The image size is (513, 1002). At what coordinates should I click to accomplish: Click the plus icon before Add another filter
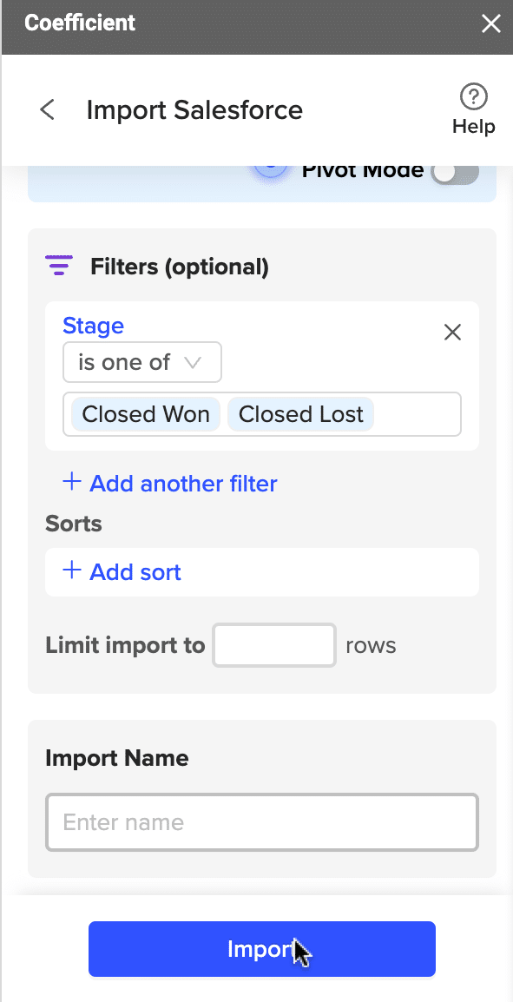click(71, 482)
